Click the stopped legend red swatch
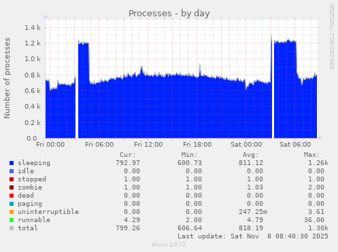The width and height of the screenshot is (338, 252). click(12, 179)
